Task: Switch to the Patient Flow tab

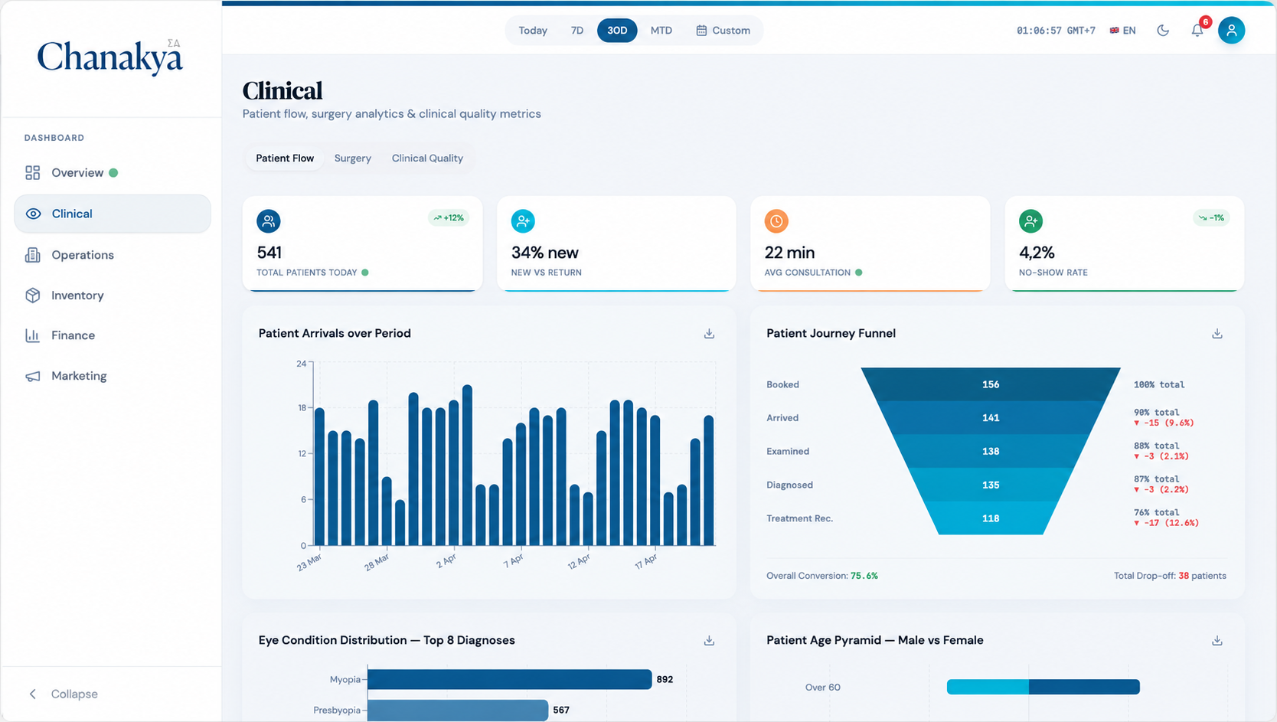Action: click(x=285, y=158)
